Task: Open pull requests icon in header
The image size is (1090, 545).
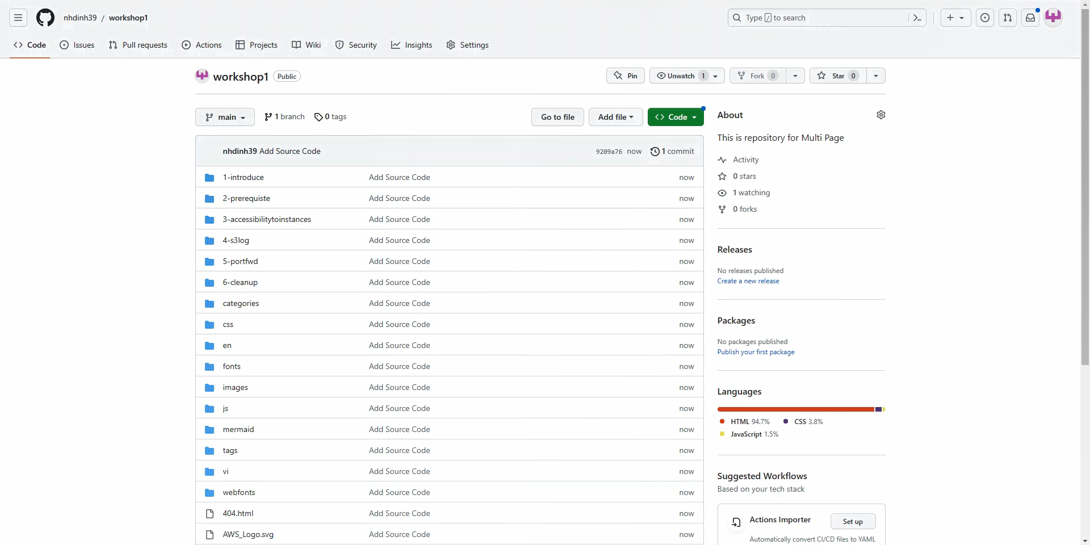Action: click(x=1008, y=18)
